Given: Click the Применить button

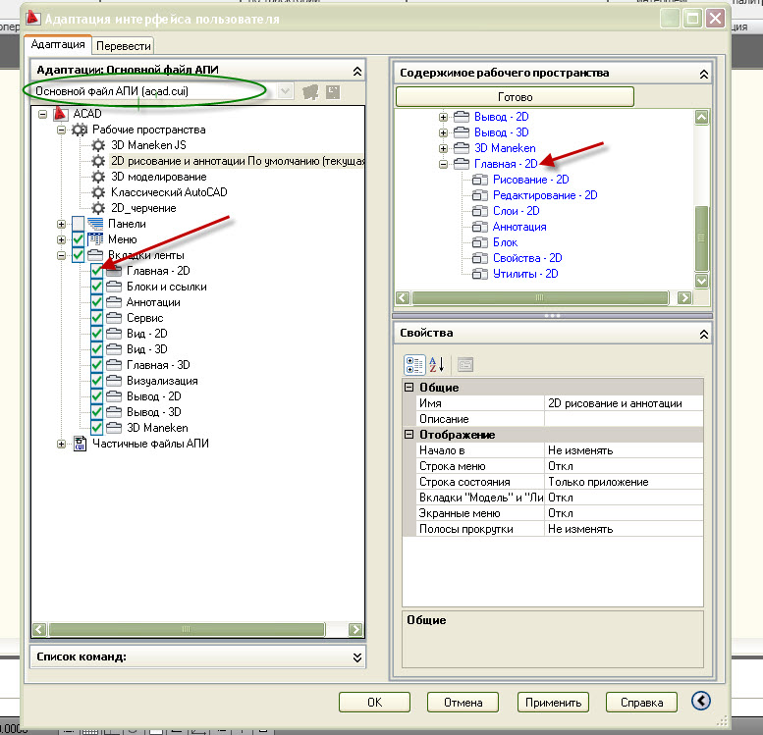Looking at the screenshot, I should click(x=553, y=703).
